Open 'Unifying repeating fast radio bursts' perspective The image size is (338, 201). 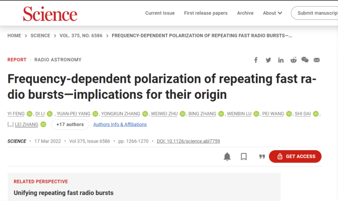click(63, 193)
